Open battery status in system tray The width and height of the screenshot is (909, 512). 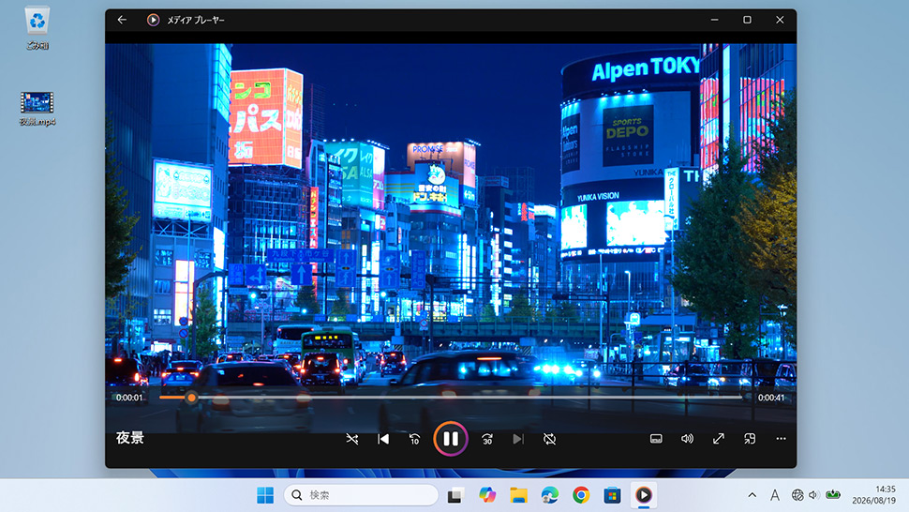(833, 495)
